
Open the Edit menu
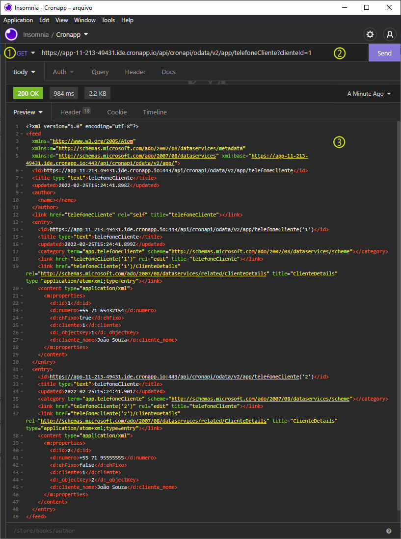44,20
